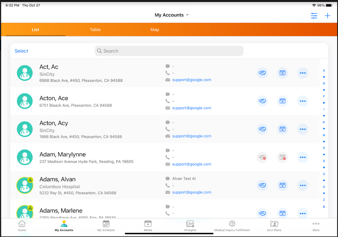Go to My Schedule calendar
The width and height of the screenshot is (338, 237).
click(106, 226)
